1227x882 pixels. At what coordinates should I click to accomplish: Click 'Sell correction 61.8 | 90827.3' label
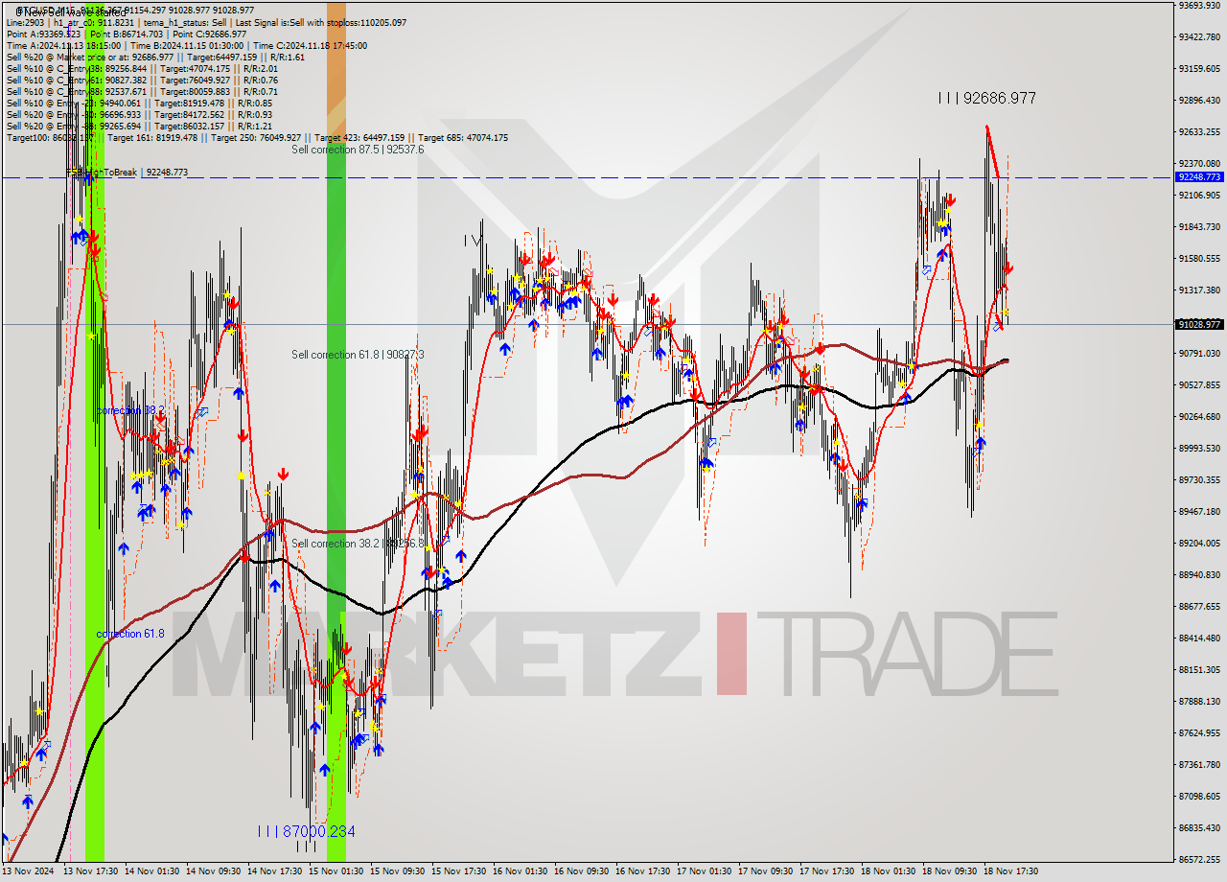358,355
